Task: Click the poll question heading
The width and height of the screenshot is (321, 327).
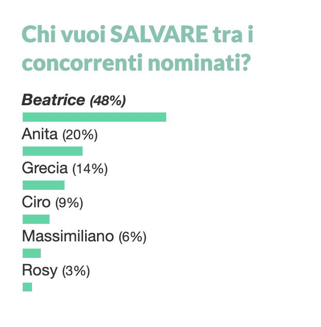Action: click(137, 48)
